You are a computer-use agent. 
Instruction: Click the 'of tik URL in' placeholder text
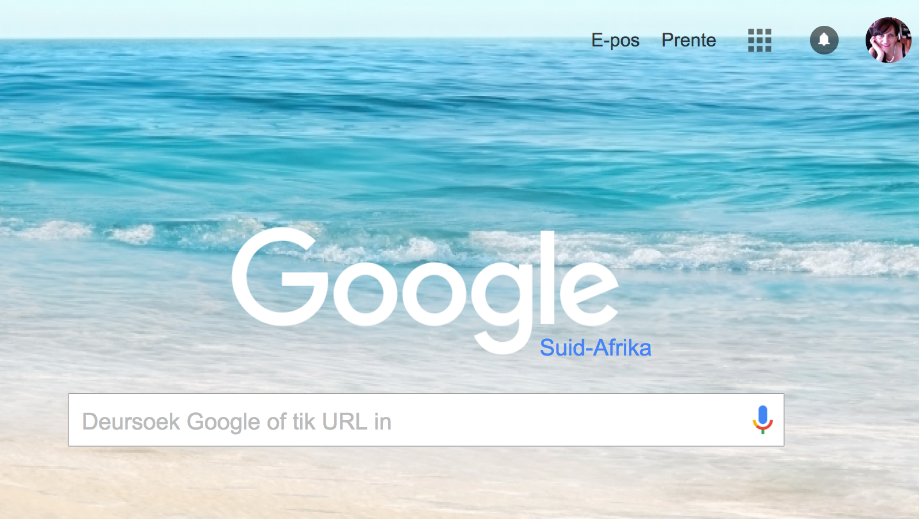click(329, 422)
